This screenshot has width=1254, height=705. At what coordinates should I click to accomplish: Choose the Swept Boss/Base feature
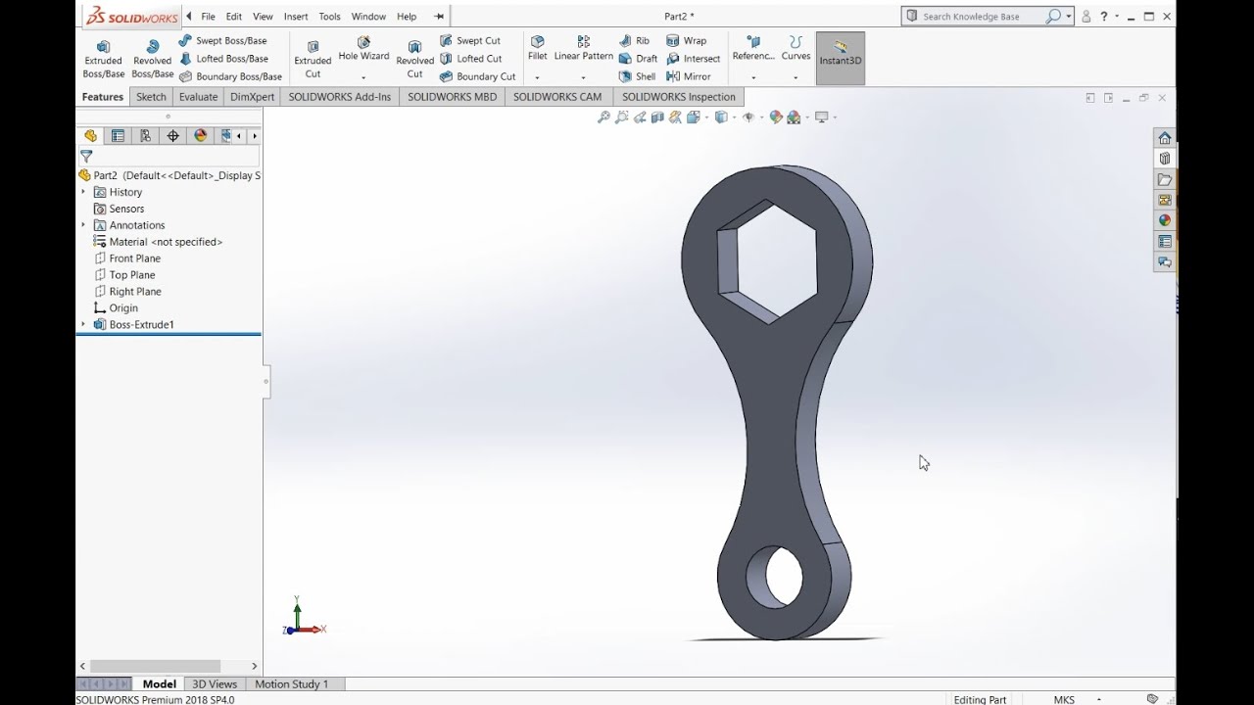pyautogui.click(x=222, y=41)
